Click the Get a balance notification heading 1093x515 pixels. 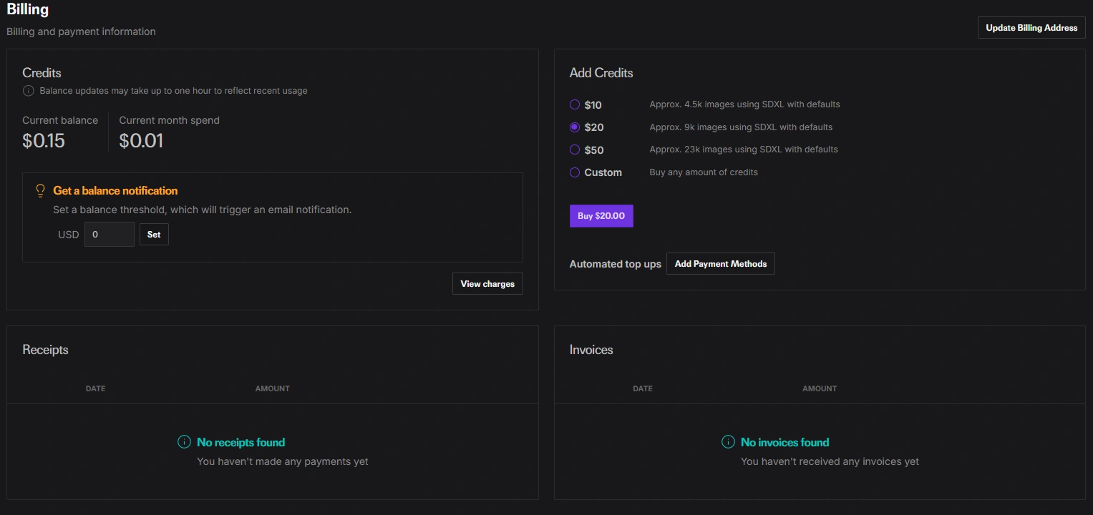coord(115,191)
